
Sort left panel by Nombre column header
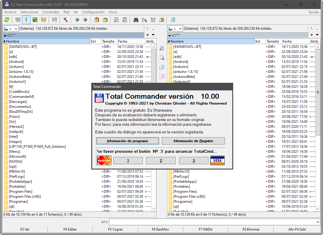pyautogui.click(x=47, y=41)
